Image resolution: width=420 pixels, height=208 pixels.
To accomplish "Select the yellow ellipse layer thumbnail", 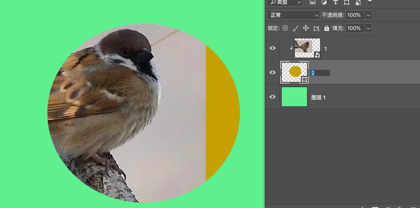I will (294, 72).
